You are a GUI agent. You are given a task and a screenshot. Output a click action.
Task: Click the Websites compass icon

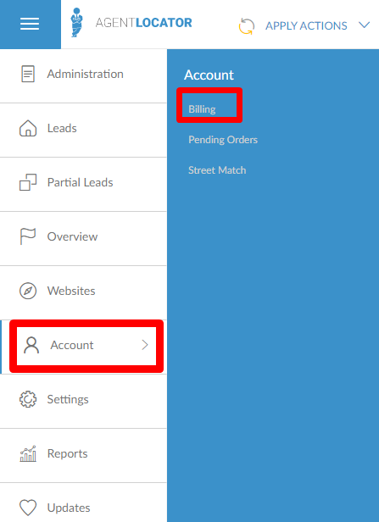pyautogui.click(x=28, y=291)
